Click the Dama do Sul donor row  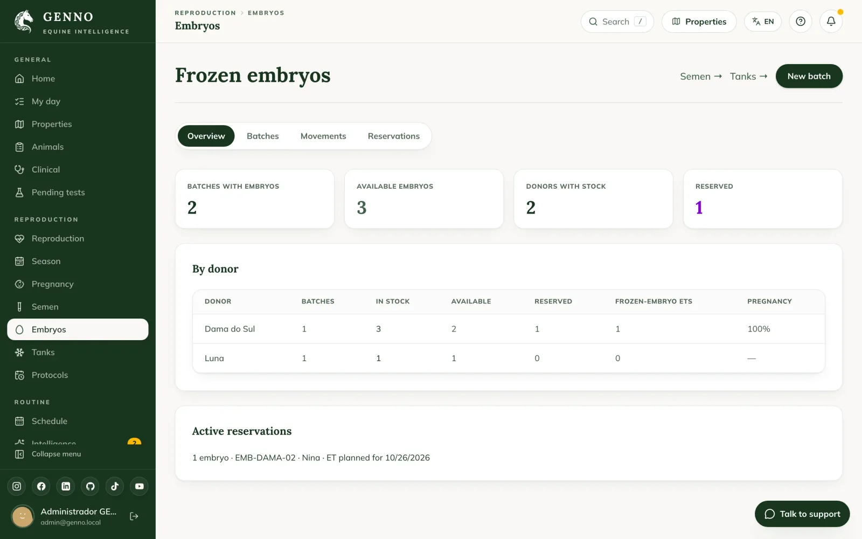click(509, 329)
